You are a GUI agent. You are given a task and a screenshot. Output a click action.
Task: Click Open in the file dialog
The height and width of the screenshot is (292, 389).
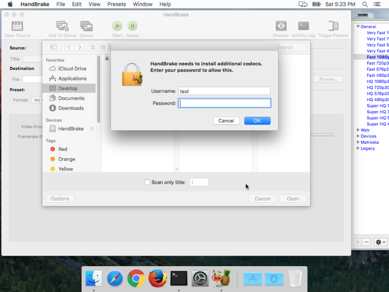(293, 199)
